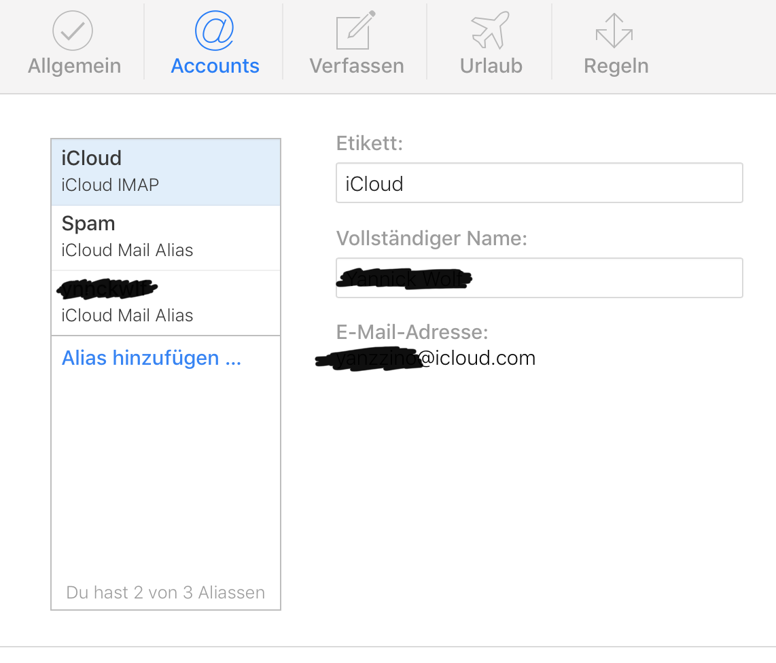Open the Urlaub tab label
Viewport: 776px width, 663px height.
point(491,66)
